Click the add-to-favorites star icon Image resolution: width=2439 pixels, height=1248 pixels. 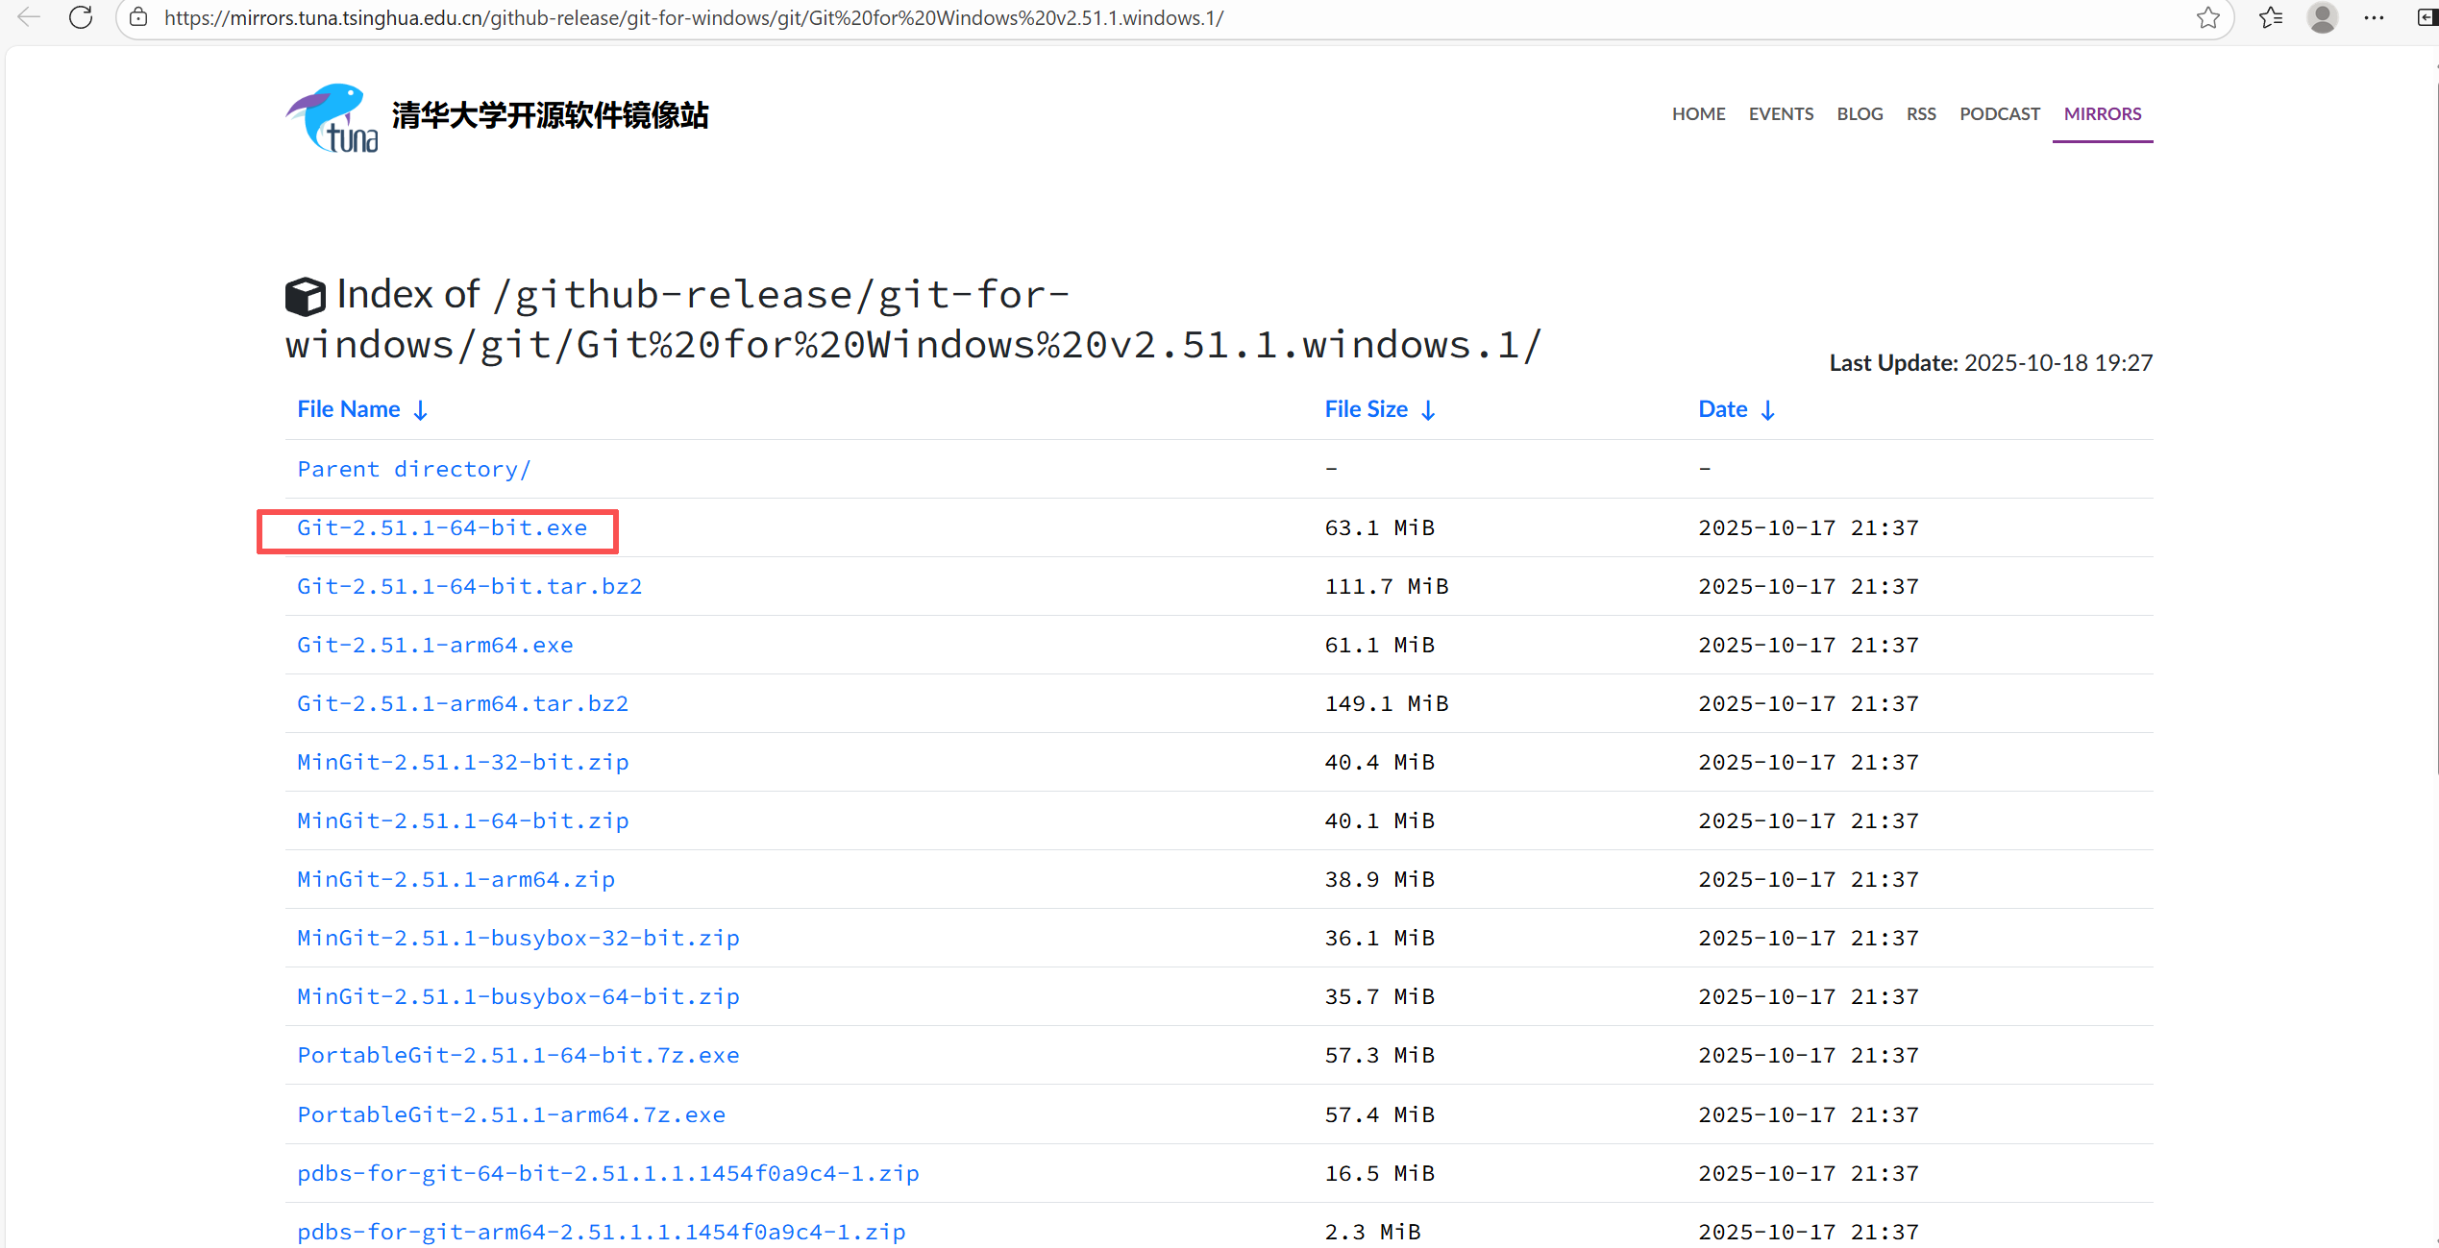[x=2207, y=17]
